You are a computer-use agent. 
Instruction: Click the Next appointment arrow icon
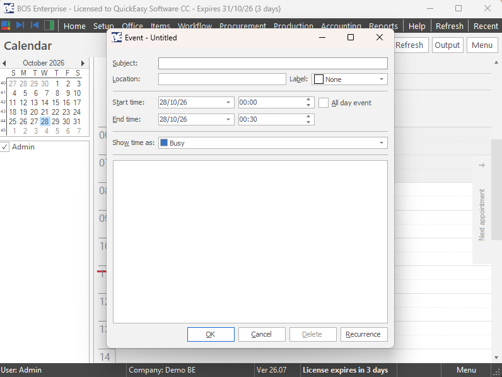(x=482, y=165)
